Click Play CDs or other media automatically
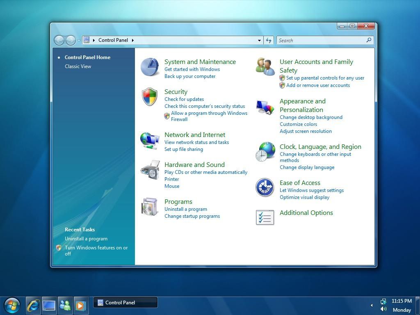This screenshot has height=315, width=420. click(206, 173)
